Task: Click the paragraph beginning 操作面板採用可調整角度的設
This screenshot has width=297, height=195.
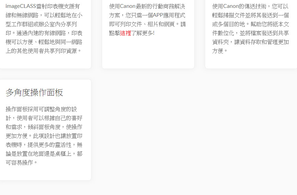Action: [44, 136]
